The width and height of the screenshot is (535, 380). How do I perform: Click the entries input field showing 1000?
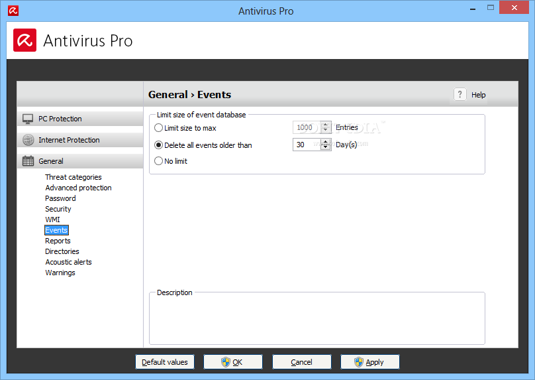[x=307, y=127]
